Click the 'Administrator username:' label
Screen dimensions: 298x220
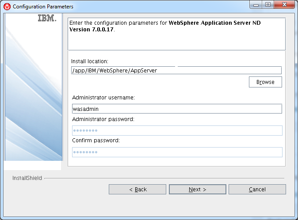click(103, 98)
